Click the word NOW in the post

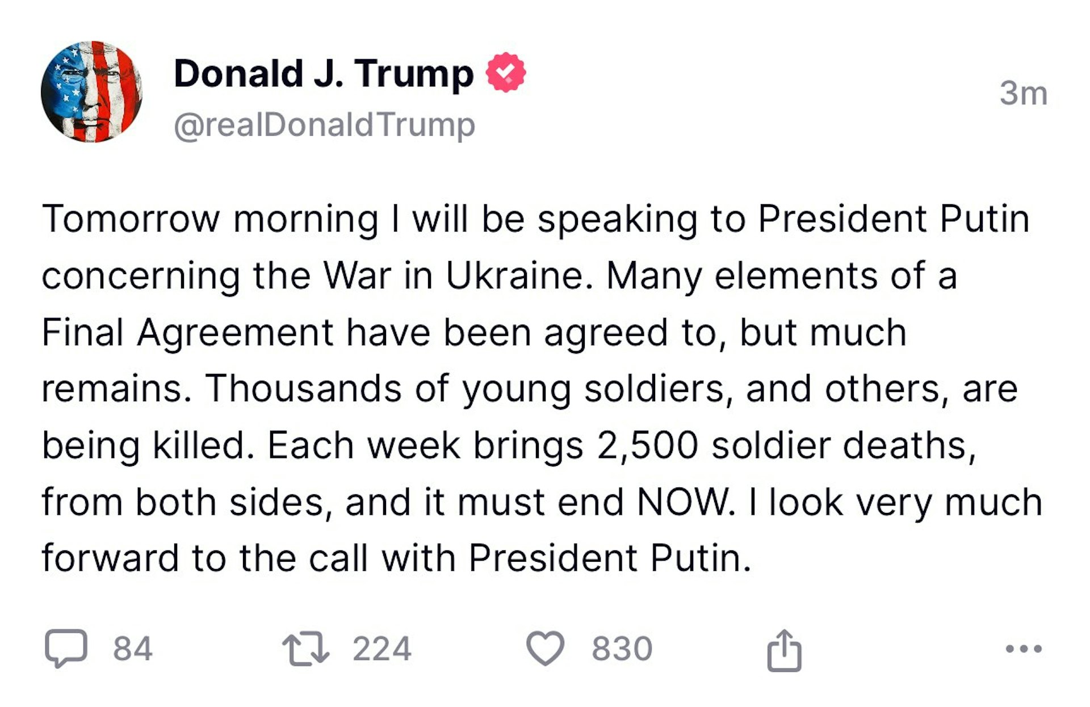(683, 502)
